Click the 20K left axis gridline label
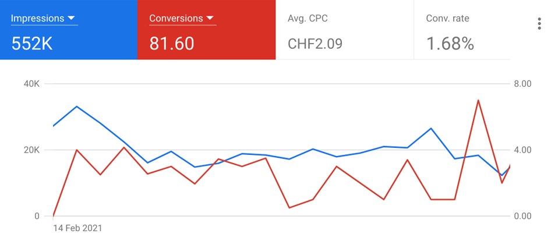 pyautogui.click(x=31, y=150)
